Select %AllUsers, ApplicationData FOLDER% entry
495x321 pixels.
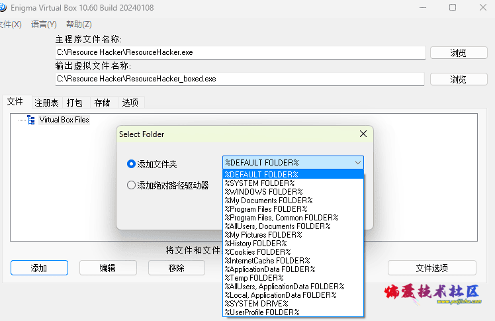click(293, 287)
